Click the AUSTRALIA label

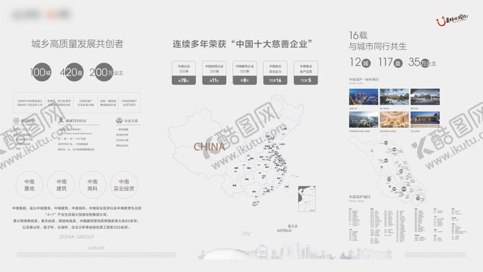(284, 230)
